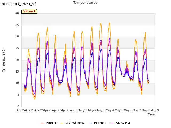
Task: Click the May 5 x-axis label
Action: (119, 110)
